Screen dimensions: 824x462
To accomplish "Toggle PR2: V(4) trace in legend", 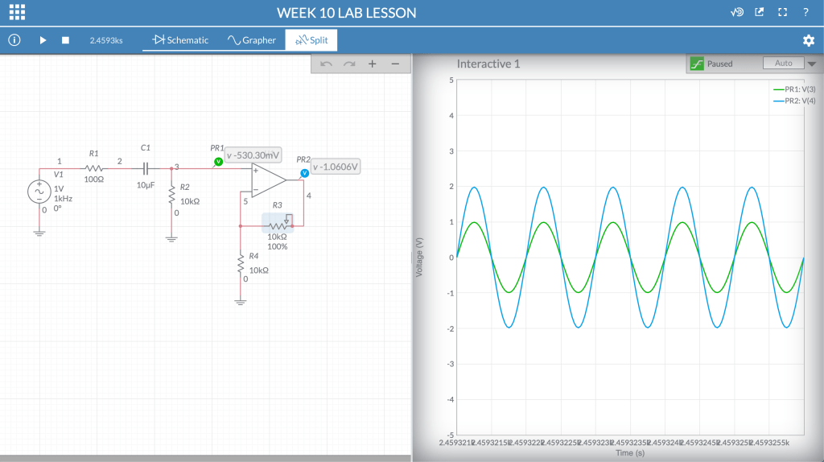I will tap(794, 100).
